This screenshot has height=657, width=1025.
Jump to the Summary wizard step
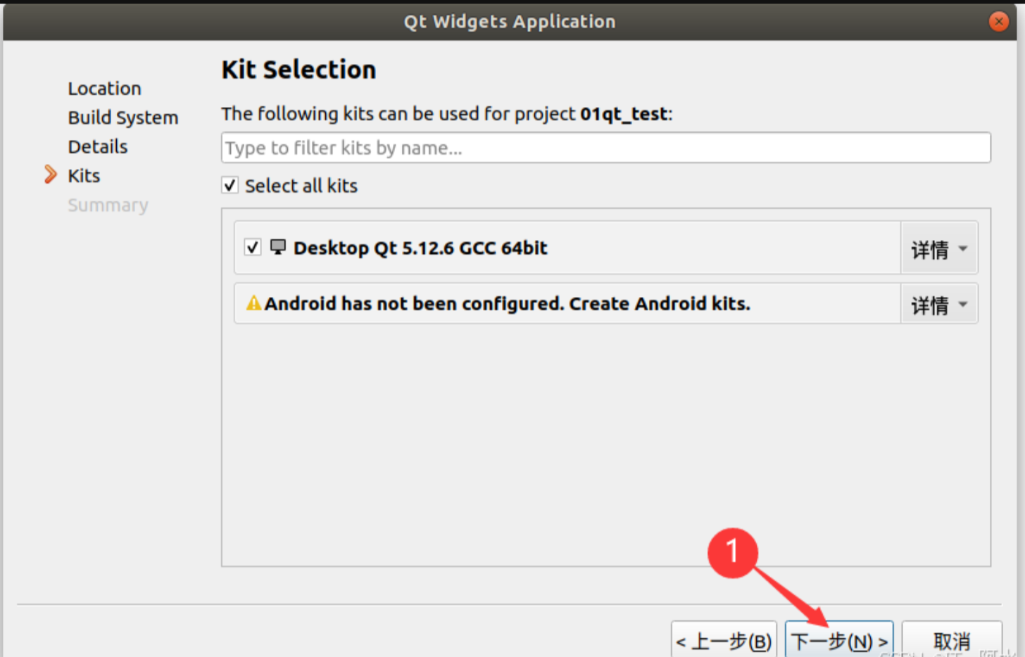pyautogui.click(x=108, y=205)
